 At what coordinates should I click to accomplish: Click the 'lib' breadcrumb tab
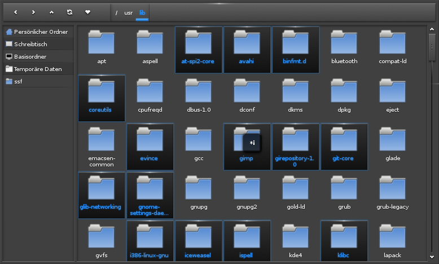[142, 12]
